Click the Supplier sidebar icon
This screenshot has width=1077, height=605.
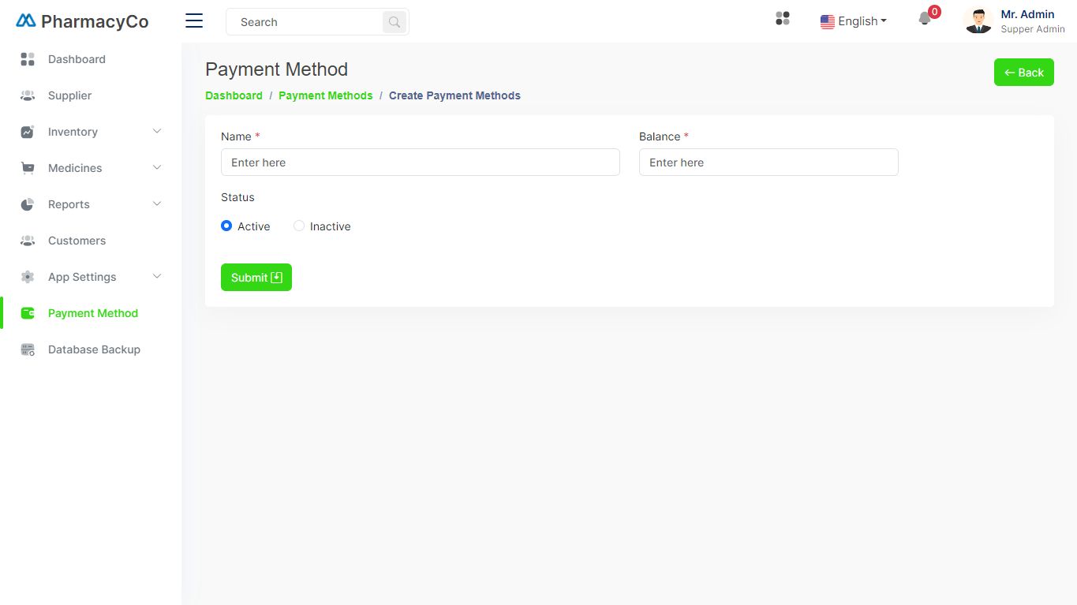coord(28,95)
